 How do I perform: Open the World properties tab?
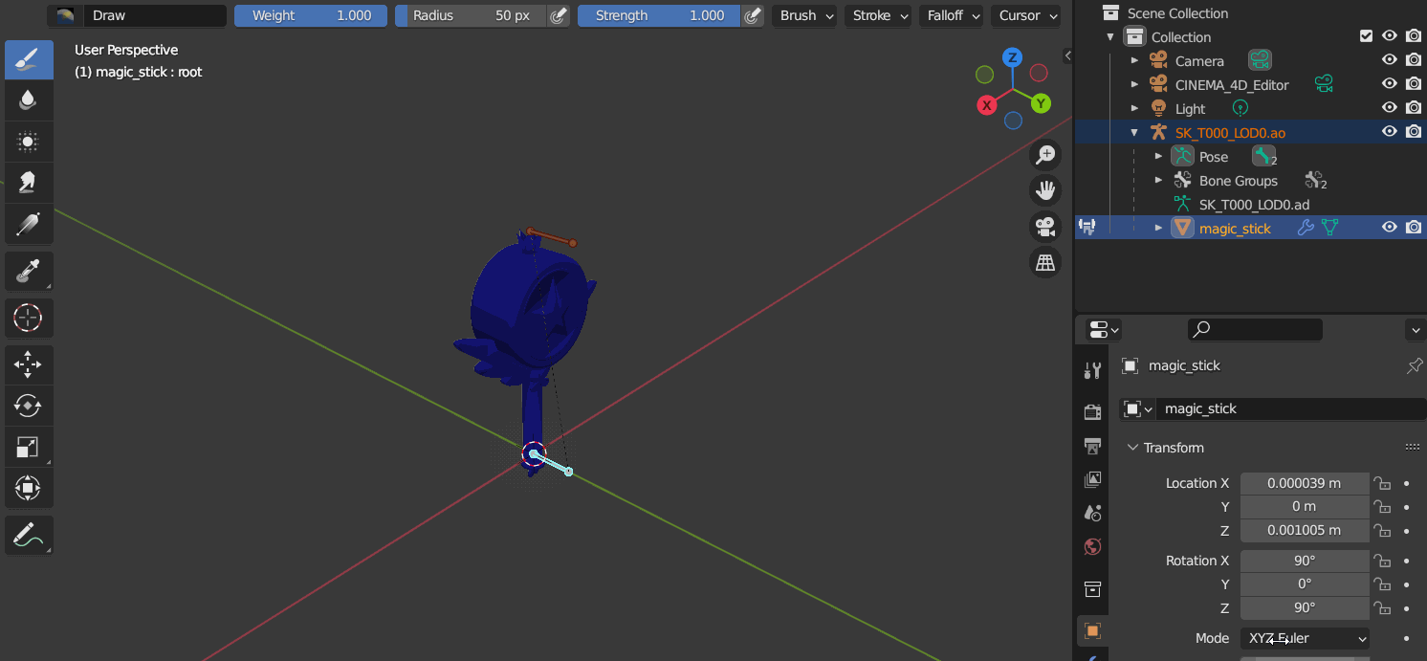tap(1092, 546)
